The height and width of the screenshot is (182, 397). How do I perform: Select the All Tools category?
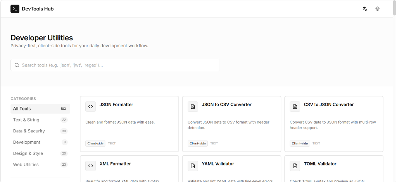coord(40,109)
